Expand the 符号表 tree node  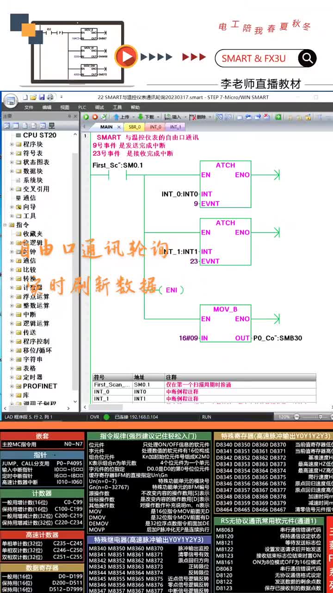click(12, 153)
